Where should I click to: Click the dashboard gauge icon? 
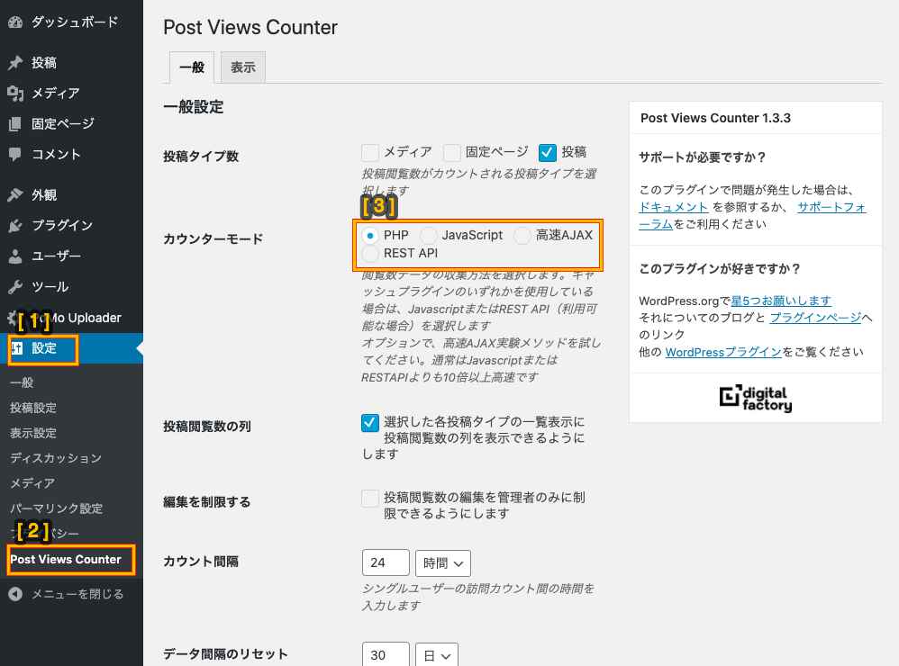click(15, 22)
